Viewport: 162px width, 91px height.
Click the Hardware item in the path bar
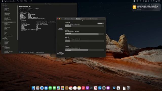32,52
